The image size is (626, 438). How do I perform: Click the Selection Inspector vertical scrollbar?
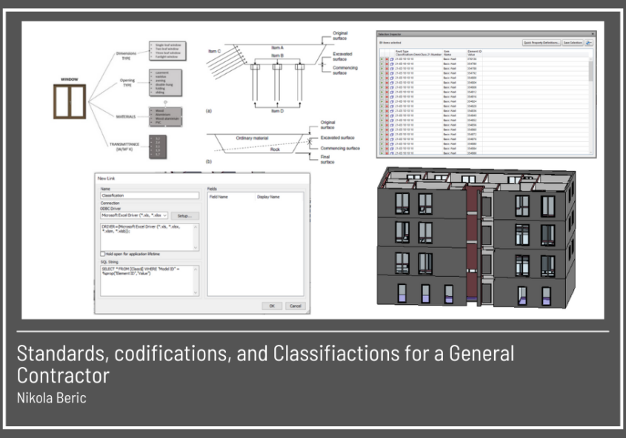pyautogui.click(x=590, y=104)
